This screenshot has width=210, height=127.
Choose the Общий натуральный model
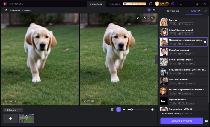pyautogui.click(x=183, y=52)
